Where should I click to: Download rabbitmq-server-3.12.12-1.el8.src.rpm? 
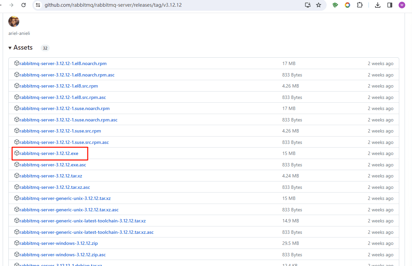[59, 86]
